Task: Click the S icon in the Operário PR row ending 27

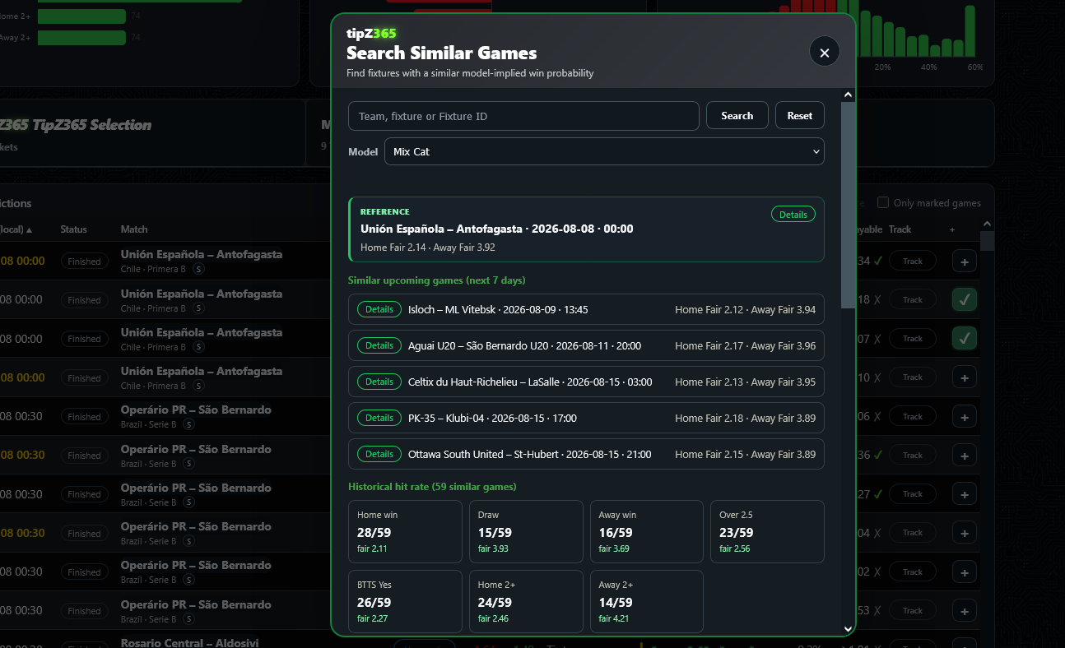Action: coord(188,502)
